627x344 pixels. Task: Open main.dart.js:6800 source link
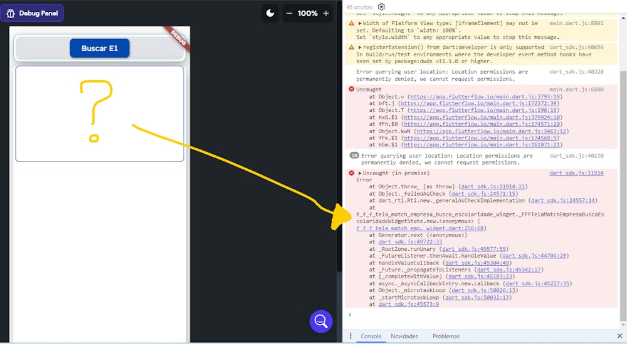576,89
